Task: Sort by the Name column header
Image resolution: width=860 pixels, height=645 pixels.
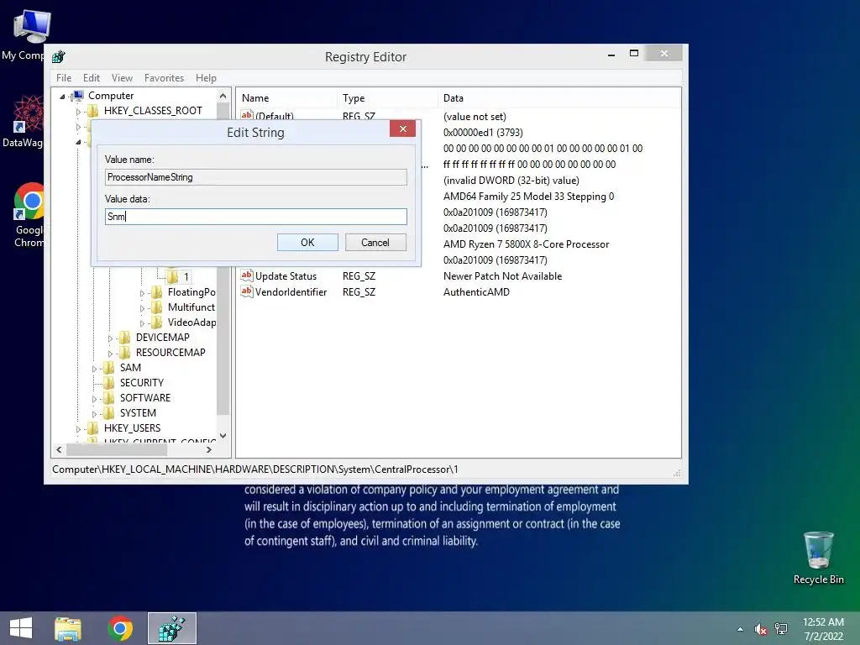Action: (287, 98)
